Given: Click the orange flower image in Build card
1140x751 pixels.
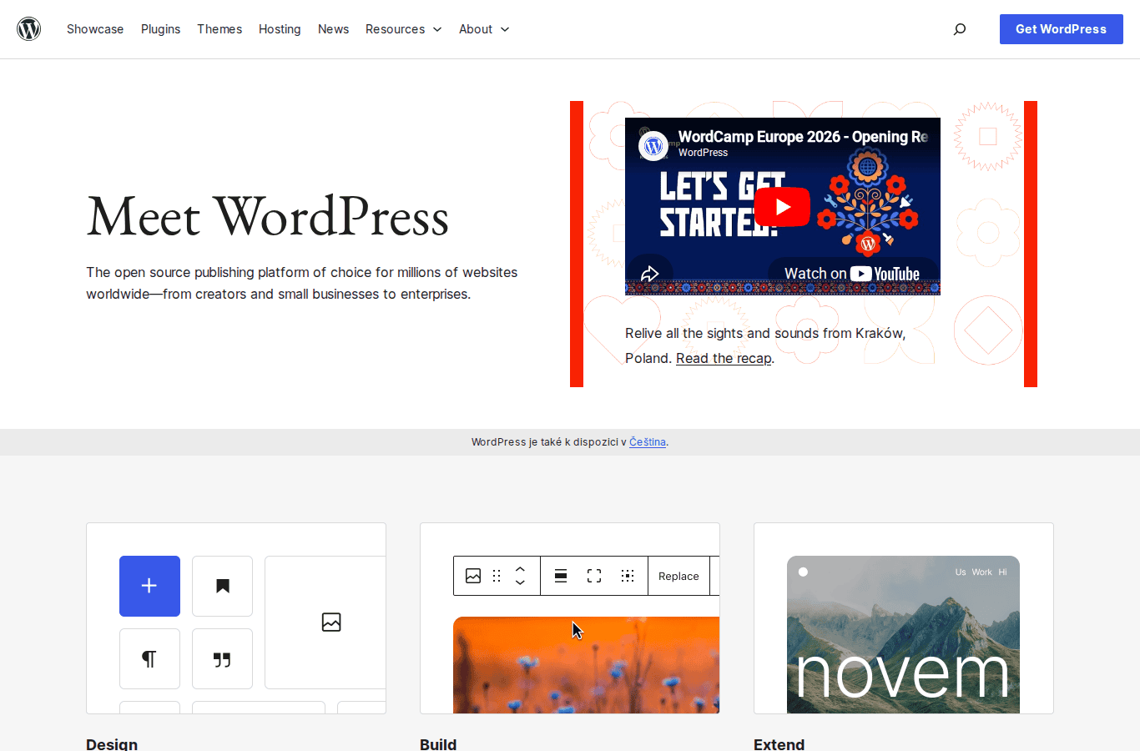Looking at the screenshot, I should pyautogui.click(x=586, y=665).
